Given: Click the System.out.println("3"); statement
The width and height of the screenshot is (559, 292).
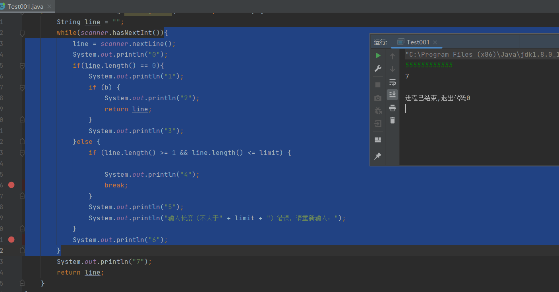Looking at the screenshot, I should 136,131.
